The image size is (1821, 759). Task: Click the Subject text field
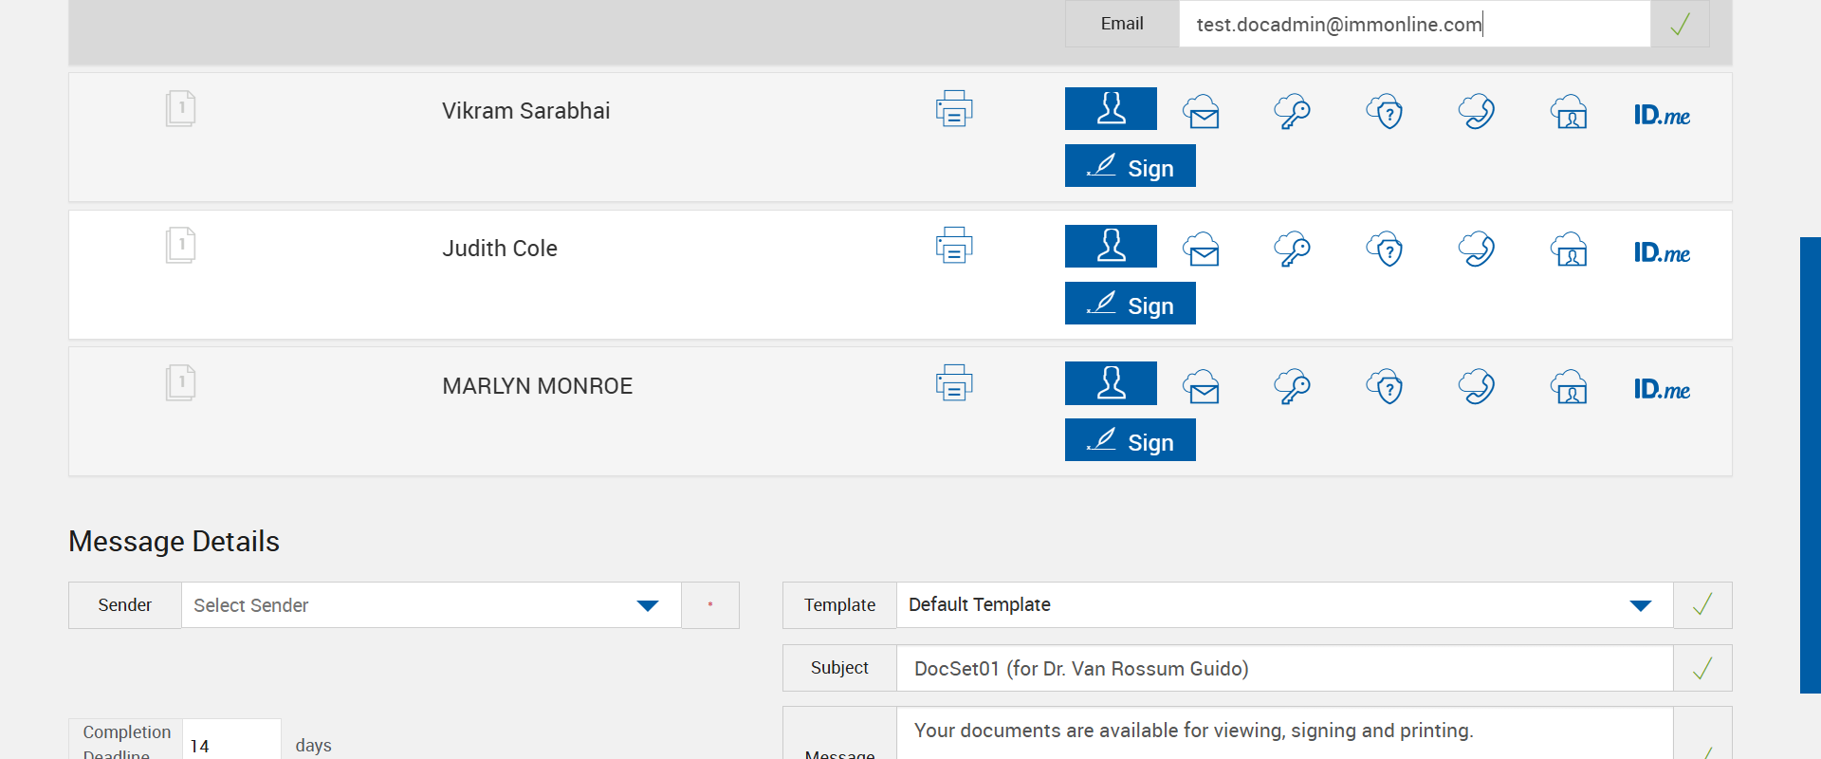pyautogui.click(x=1284, y=669)
